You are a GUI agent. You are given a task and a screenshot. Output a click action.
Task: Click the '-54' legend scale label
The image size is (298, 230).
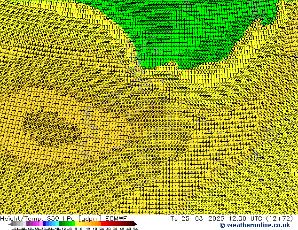(x=15, y=229)
